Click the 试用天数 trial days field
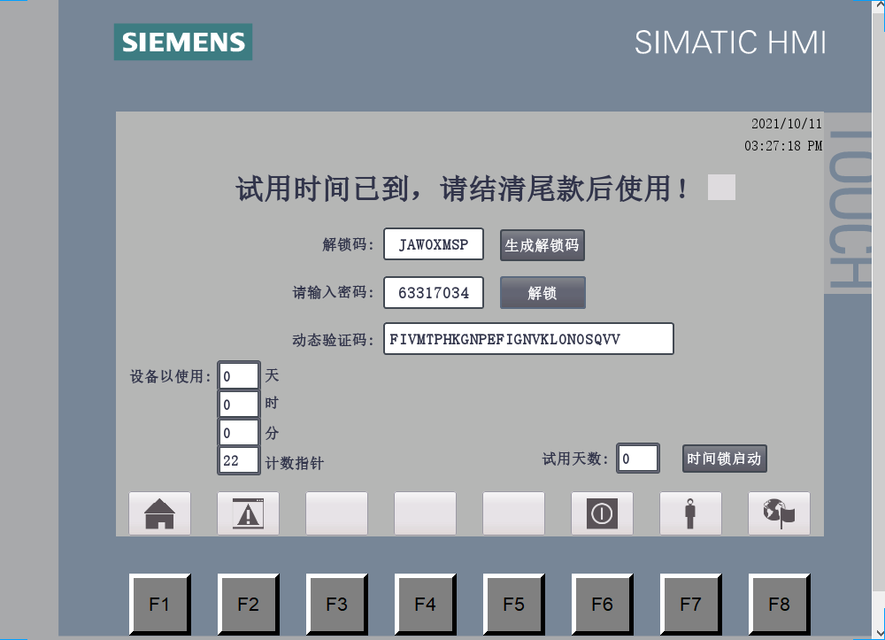This screenshot has width=885, height=640. pos(638,459)
